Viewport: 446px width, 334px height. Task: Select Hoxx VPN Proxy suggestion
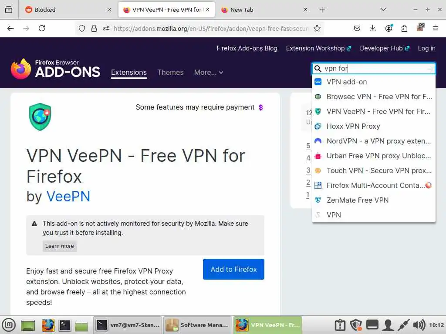click(373, 126)
